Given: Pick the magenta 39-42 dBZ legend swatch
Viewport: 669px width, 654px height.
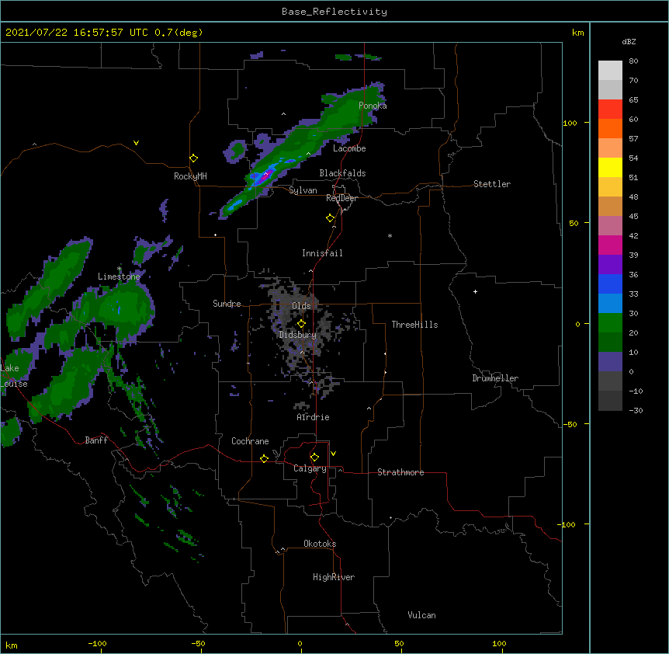Looking at the screenshot, I should [610, 245].
